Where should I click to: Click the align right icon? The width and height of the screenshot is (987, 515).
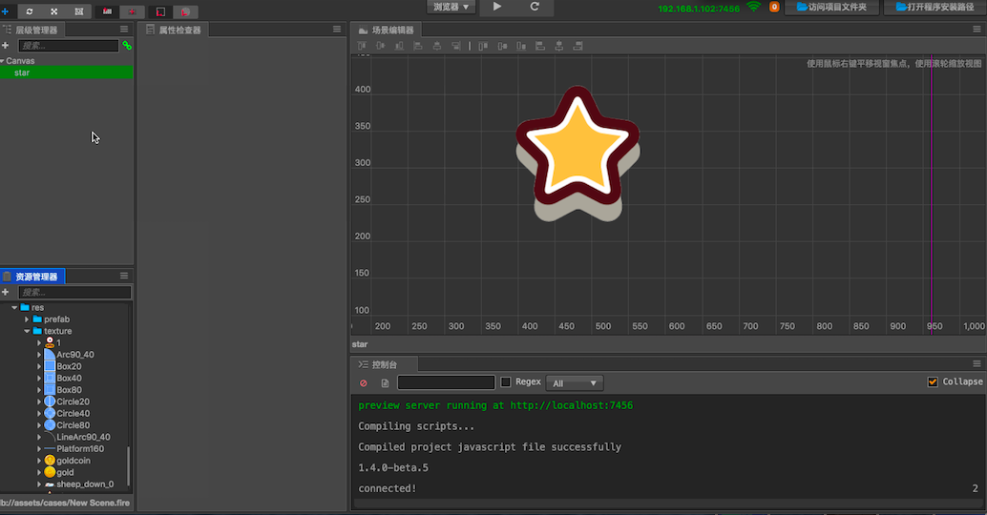455,46
